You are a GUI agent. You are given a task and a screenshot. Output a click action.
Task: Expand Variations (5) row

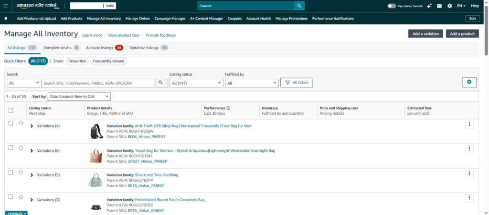[32, 175]
